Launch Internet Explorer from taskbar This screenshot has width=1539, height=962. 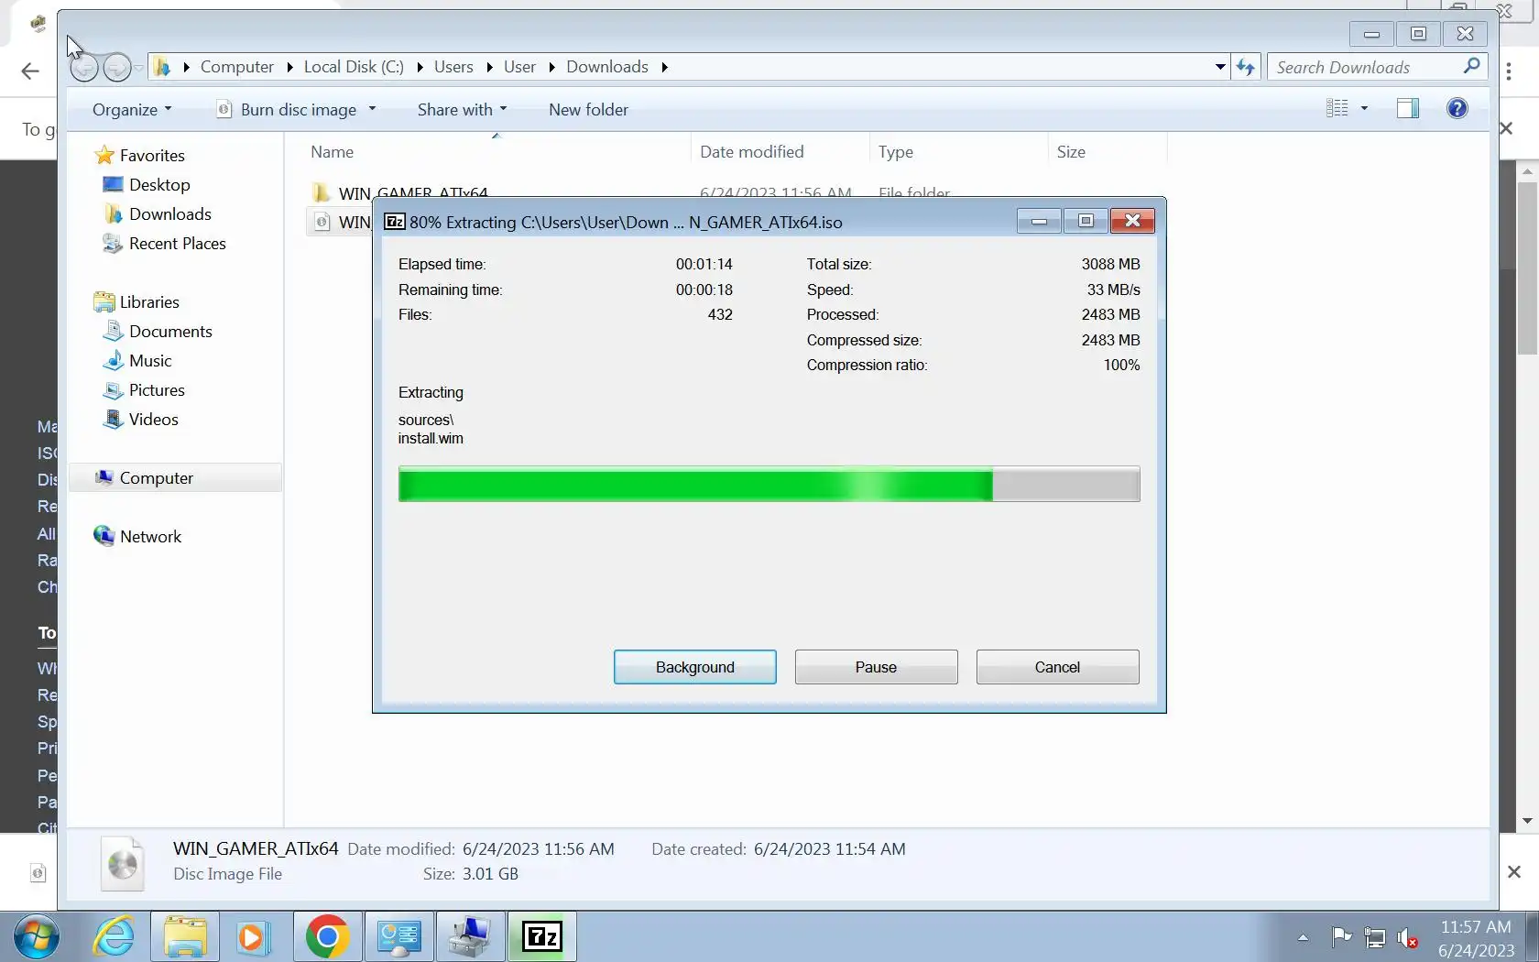[x=114, y=936]
